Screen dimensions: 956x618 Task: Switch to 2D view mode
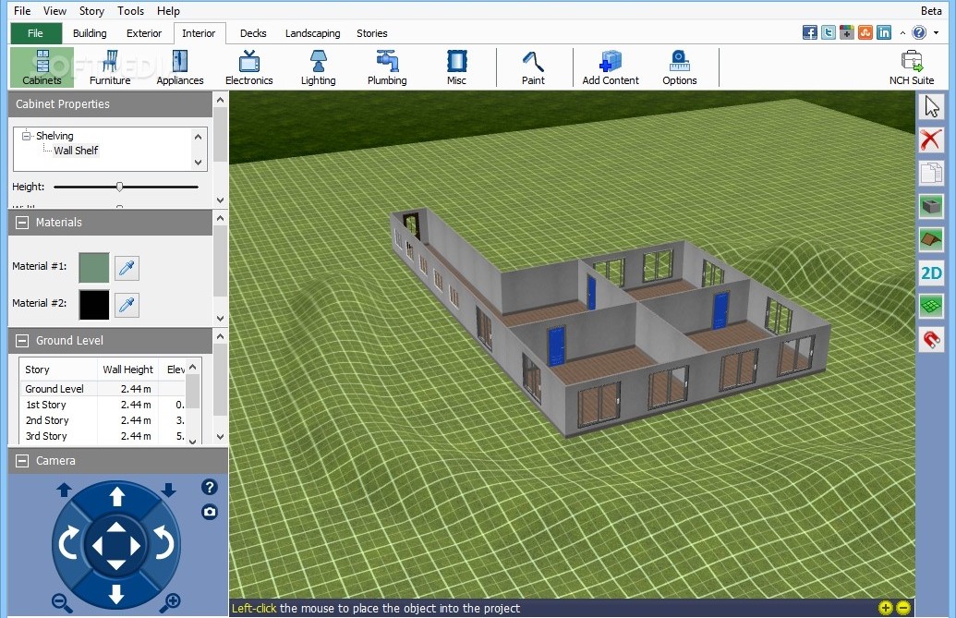[931, 273]
